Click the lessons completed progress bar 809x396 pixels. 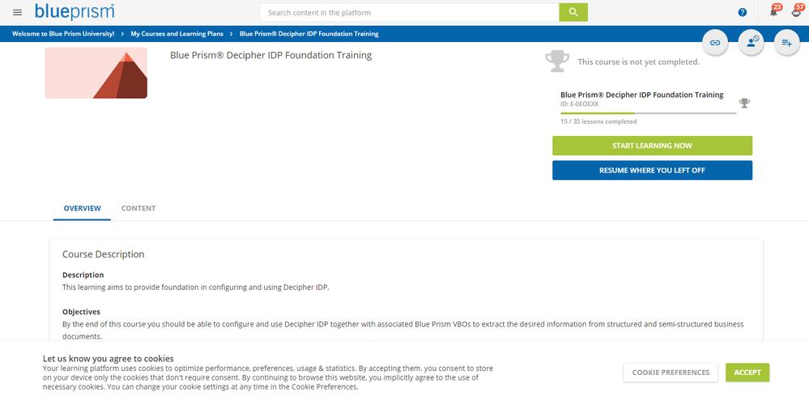click(x=649, y=113)
